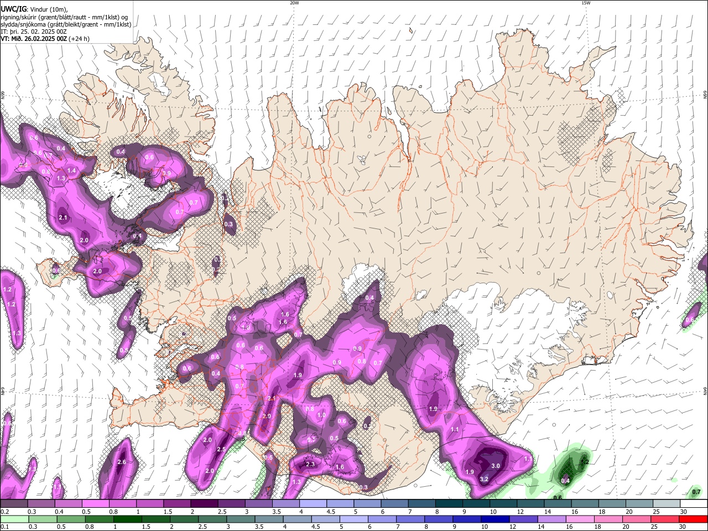Image resolution: width=708 pixels, height=531 pixels.
Task: Click the '2.5' snowfall value on the map
Action: [221, 449]
